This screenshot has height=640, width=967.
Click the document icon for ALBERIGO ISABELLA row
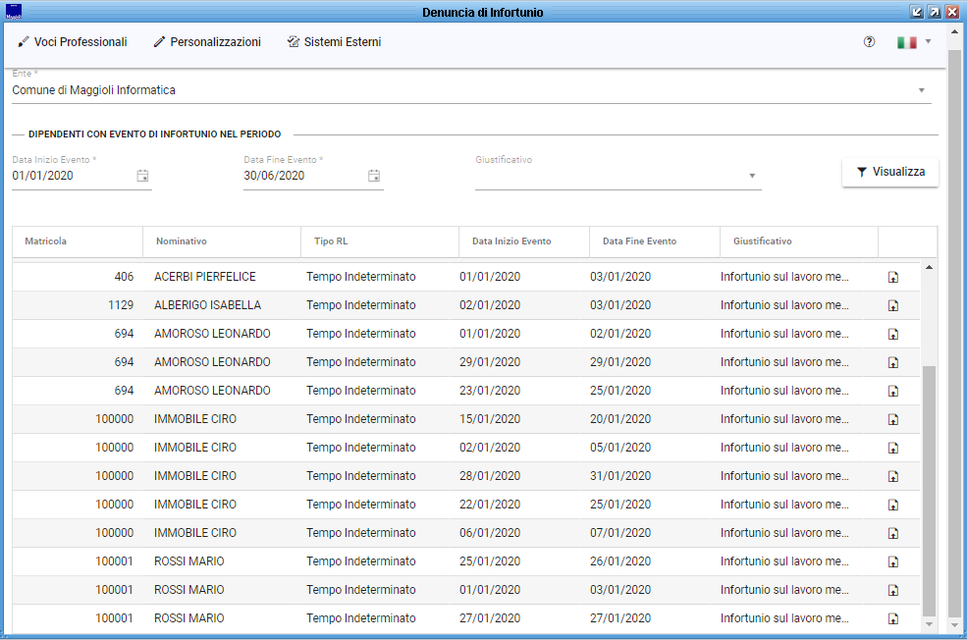click(893, 305)
